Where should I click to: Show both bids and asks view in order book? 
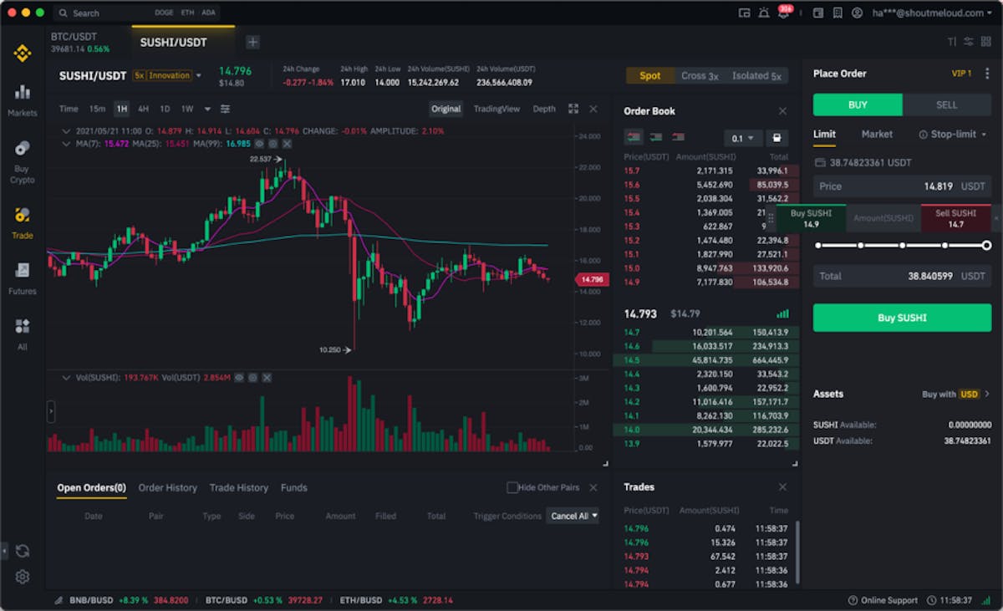(x=634, y=137)
